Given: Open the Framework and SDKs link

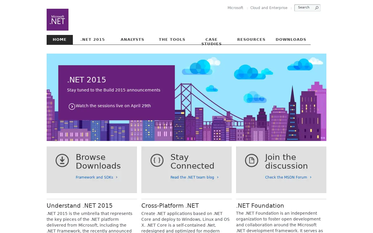Looking at the screenshot, I should [94, 177].
